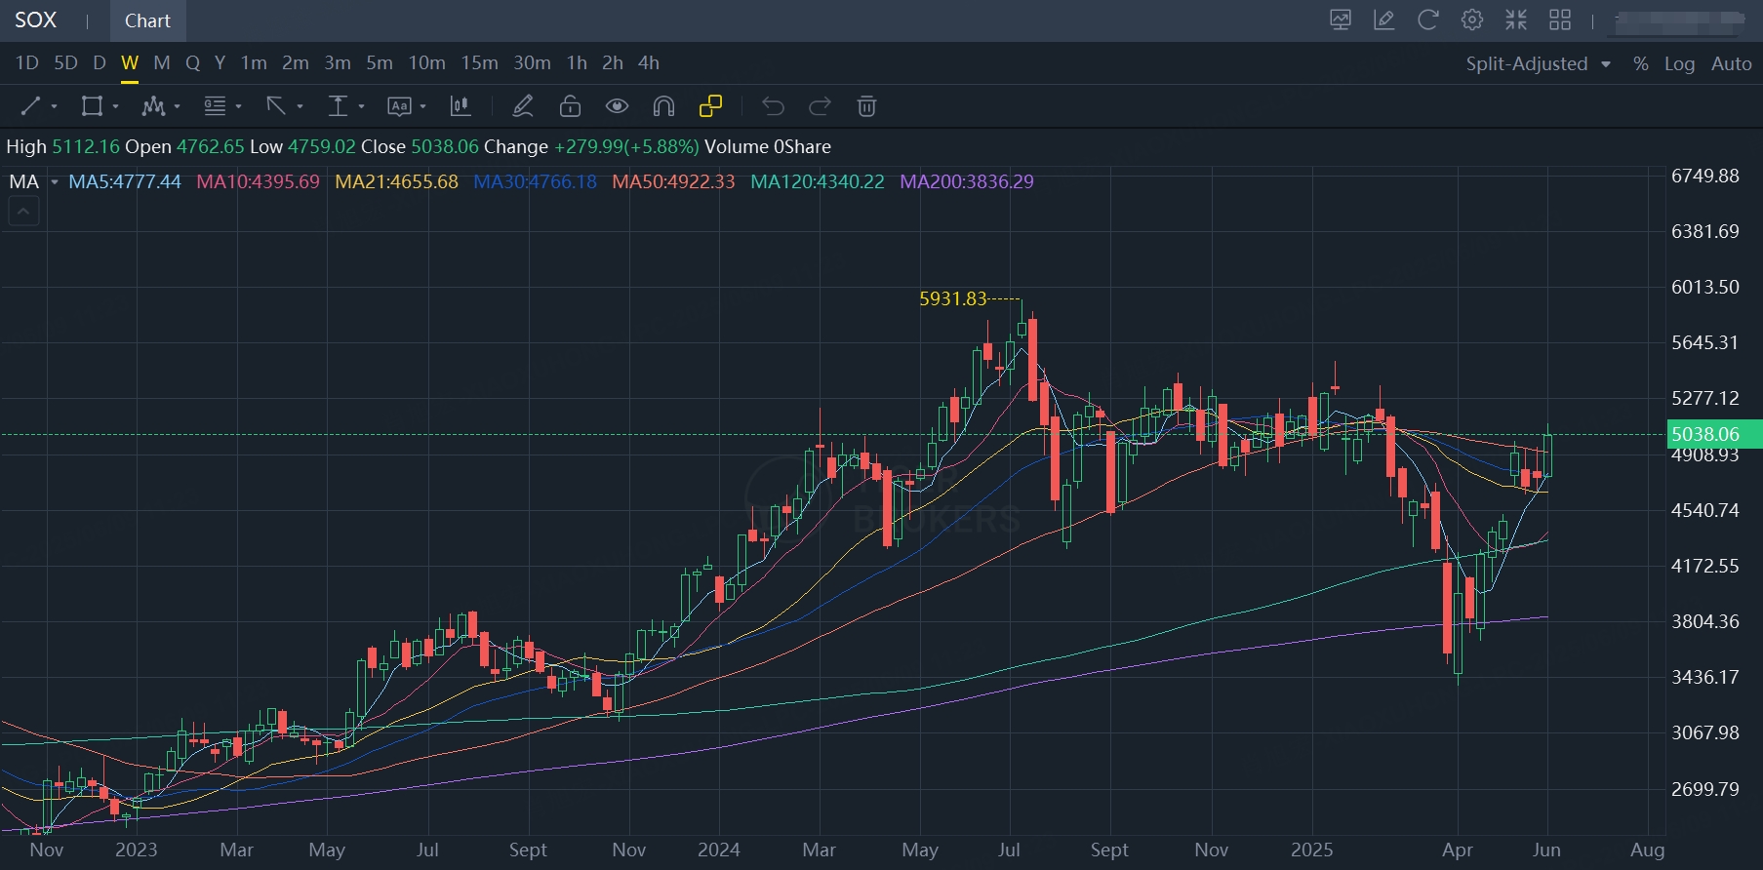The image size is (1763, 870).
Task: Expand the line tool dropdown arrow
Action: pyautogui.click(x=54, y=107)
